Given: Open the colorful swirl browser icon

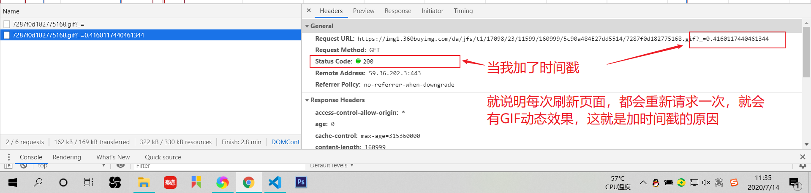Looking at the screenshot, I should click(x=223, y=182).
